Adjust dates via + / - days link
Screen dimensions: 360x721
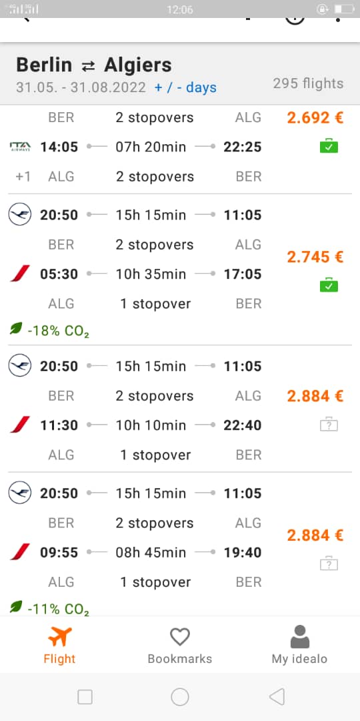[185, 87]
